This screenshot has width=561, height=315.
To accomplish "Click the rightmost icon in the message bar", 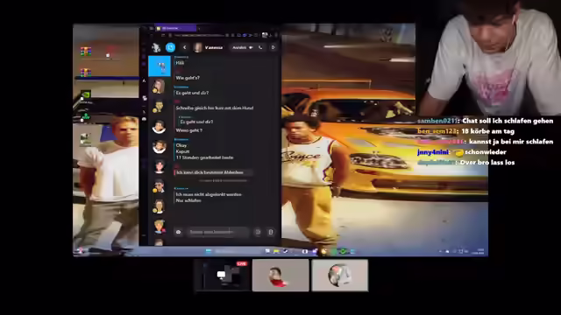I will pyautogui.click(x=271, y=232).
